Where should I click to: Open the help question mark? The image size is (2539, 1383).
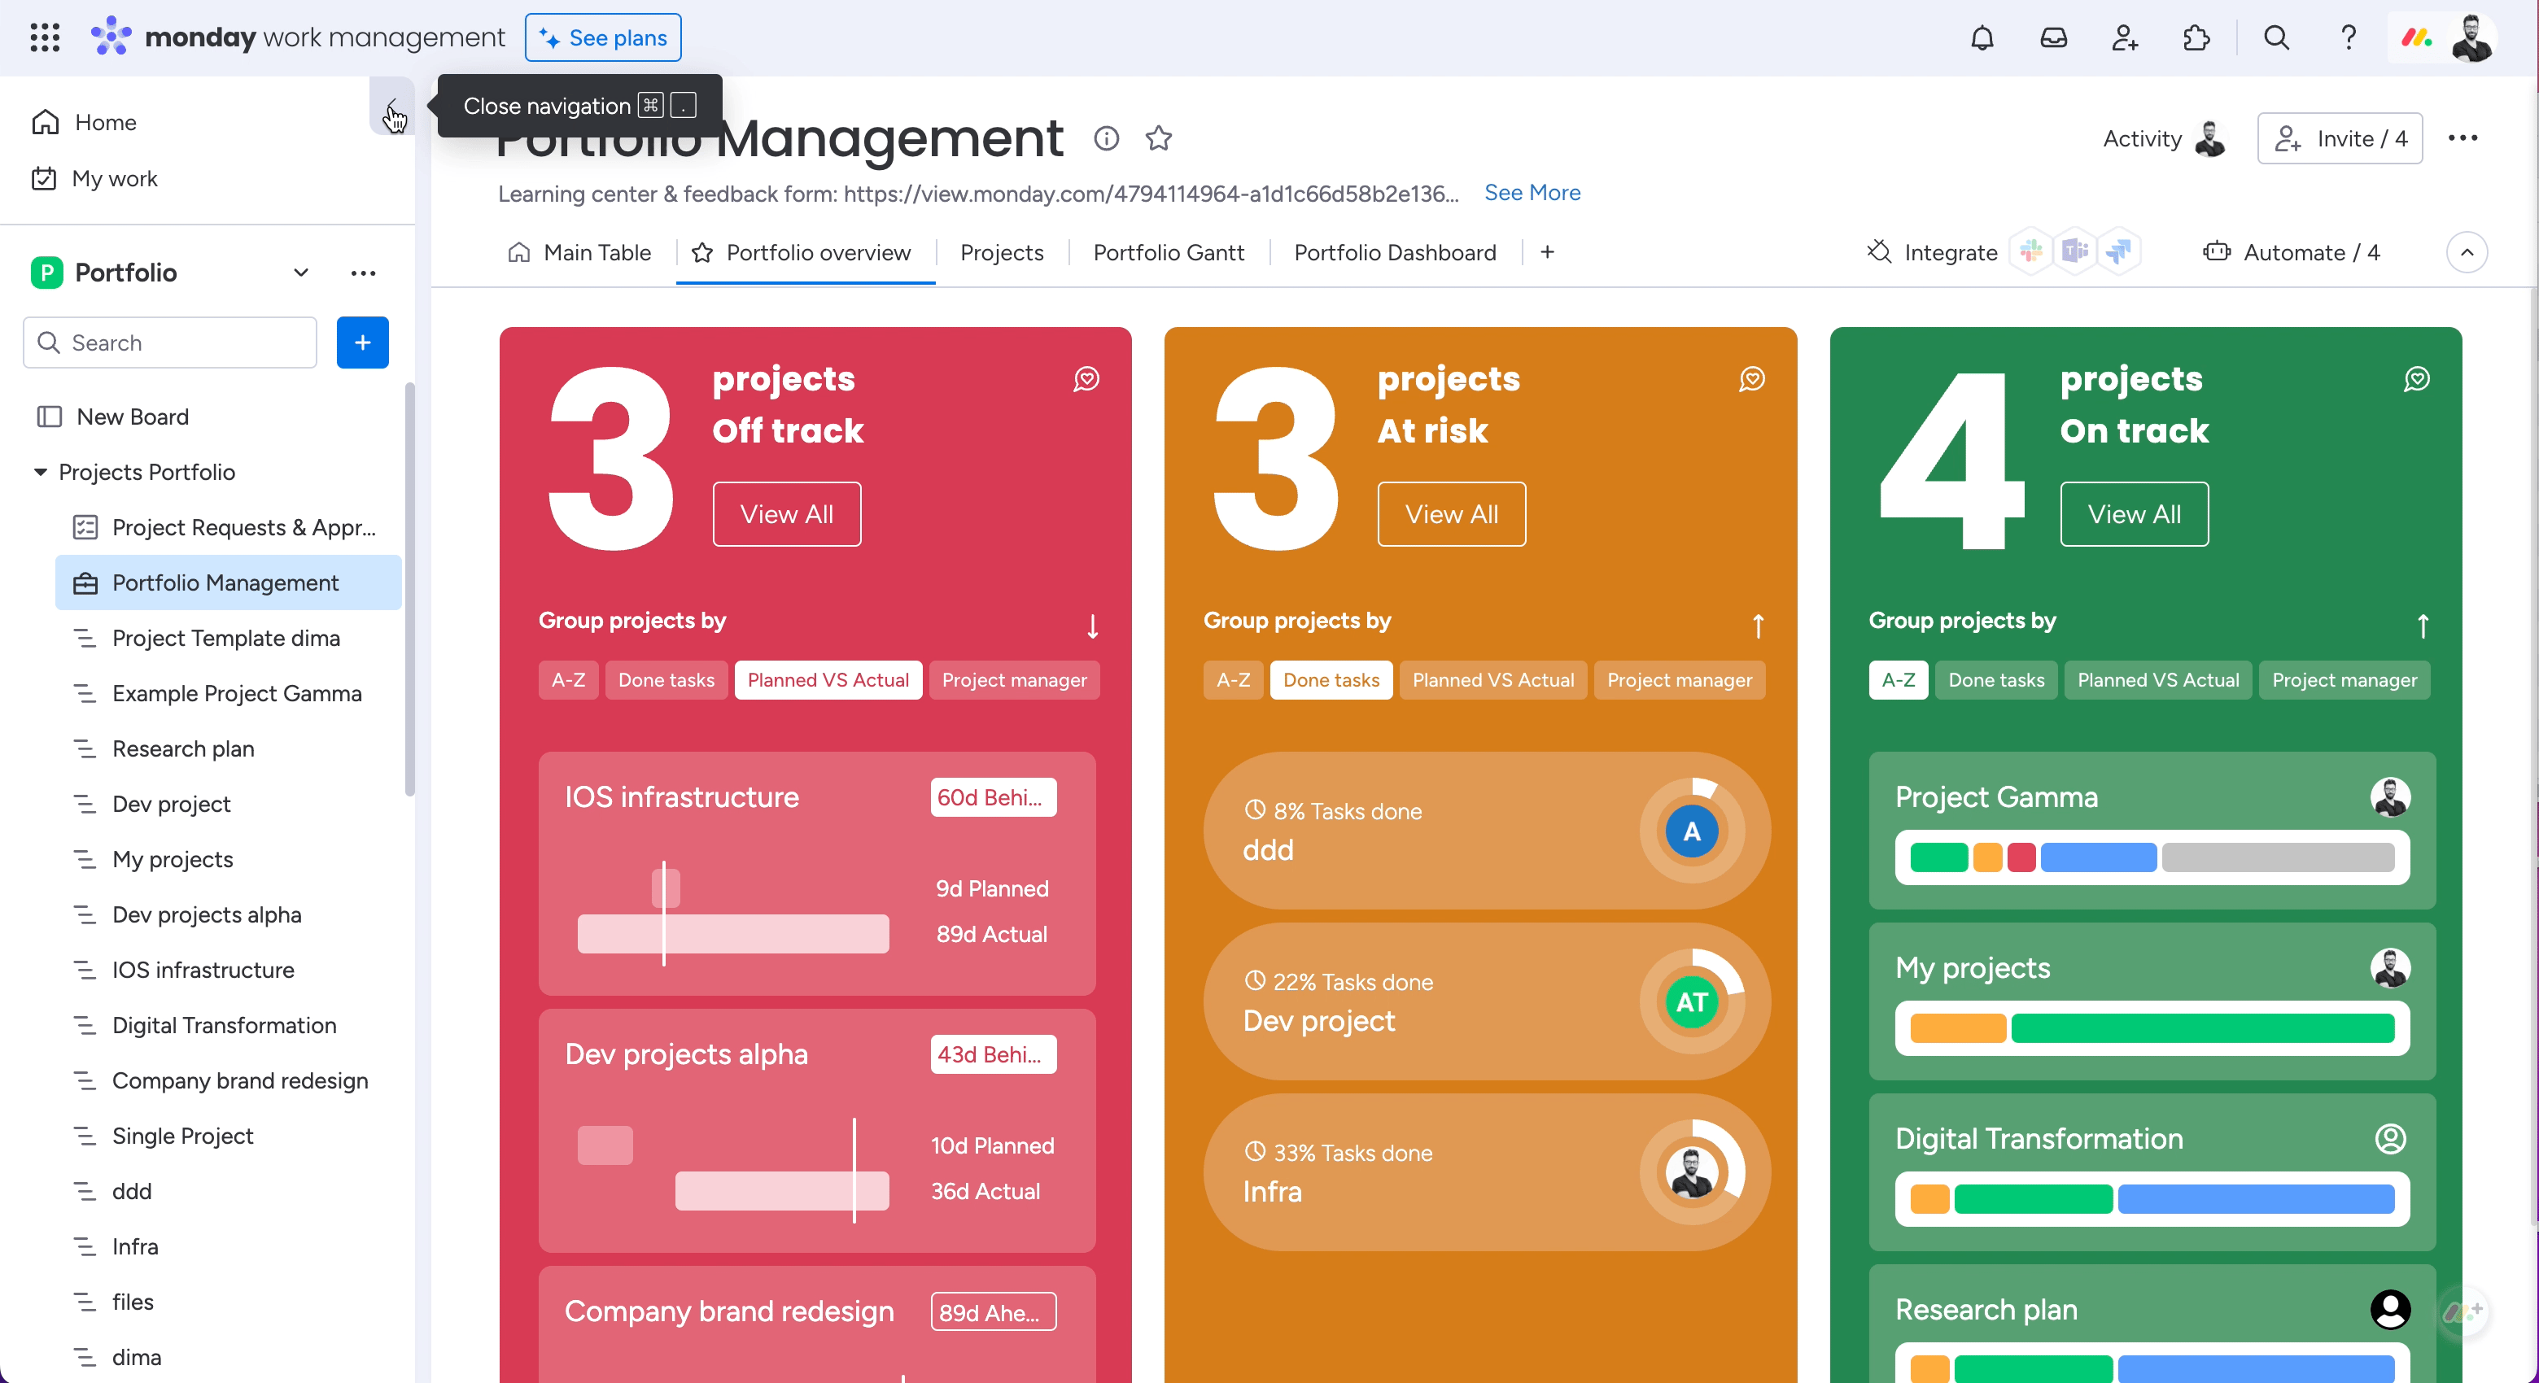tap(2349, 37)
